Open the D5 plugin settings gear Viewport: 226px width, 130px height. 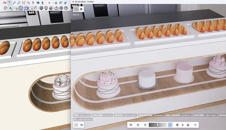click(x=61, y=8)
